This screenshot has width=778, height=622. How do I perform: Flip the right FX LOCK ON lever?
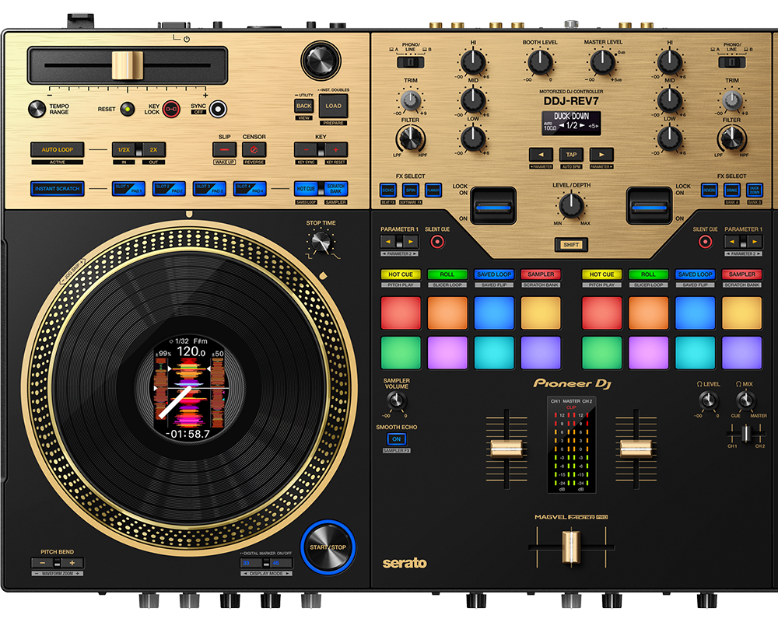coord(649,206)
